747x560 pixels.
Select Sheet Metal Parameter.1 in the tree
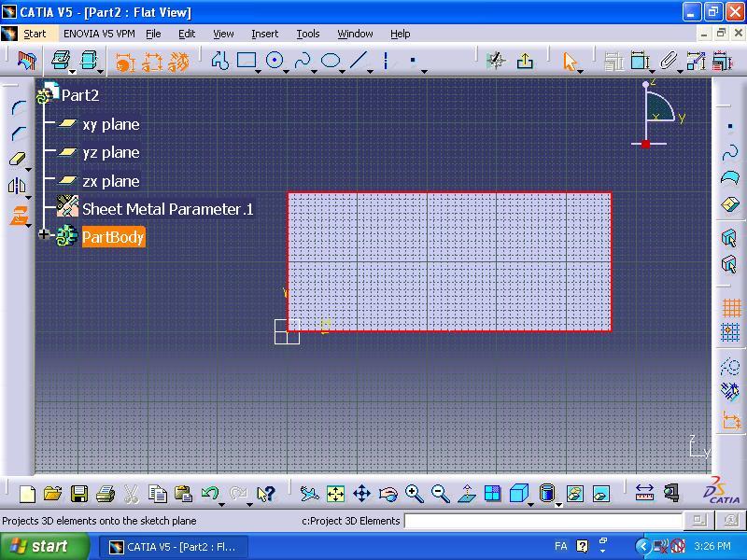pos(168,209)
